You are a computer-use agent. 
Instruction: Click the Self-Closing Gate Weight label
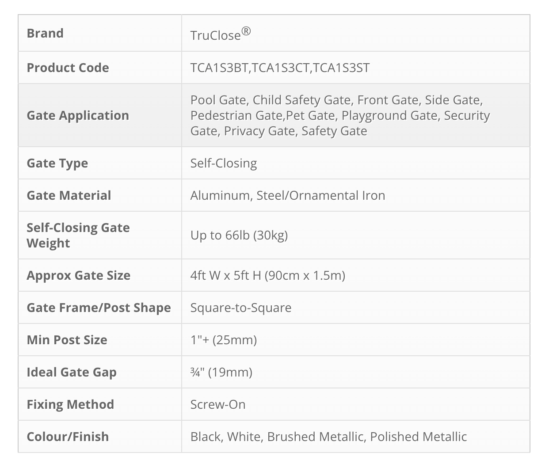(x=78, y=235)
